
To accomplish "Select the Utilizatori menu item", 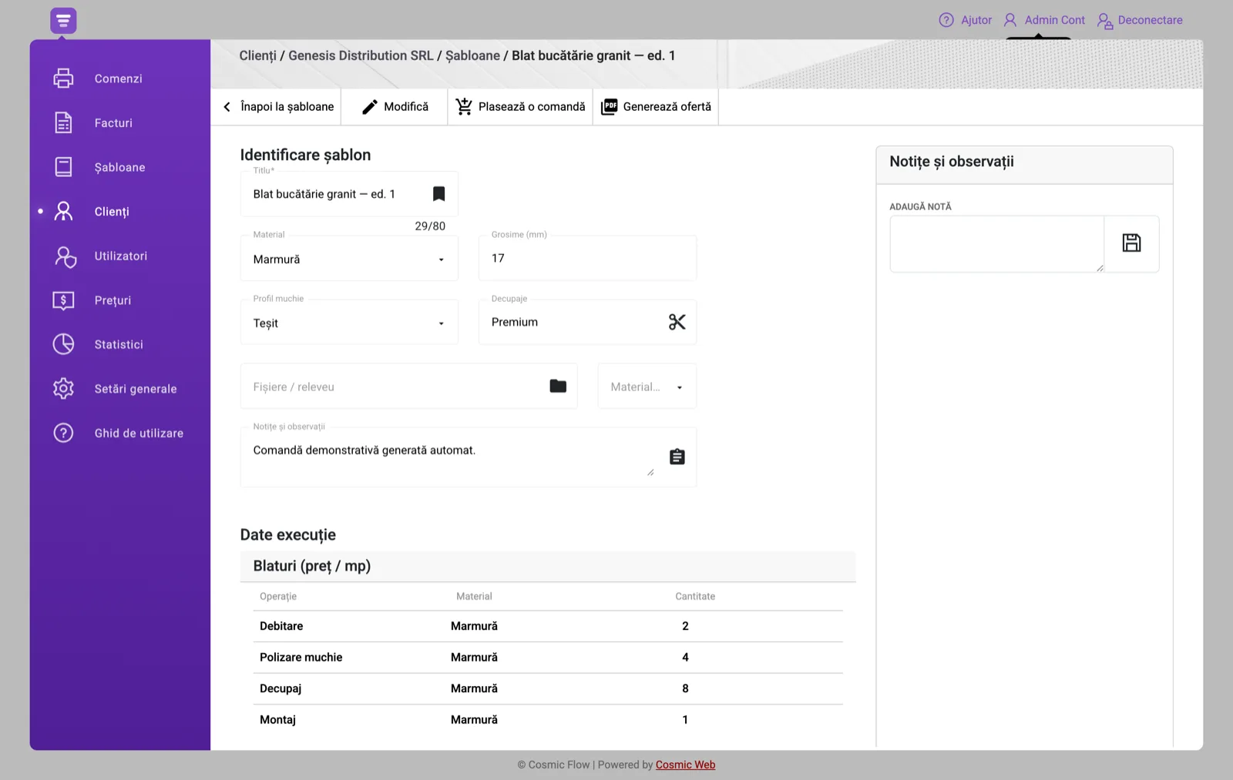I will click(120, 256).
